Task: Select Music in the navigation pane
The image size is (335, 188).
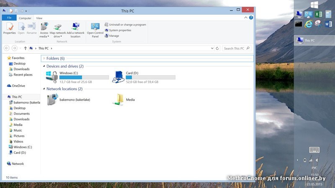Action: (18, 130)
